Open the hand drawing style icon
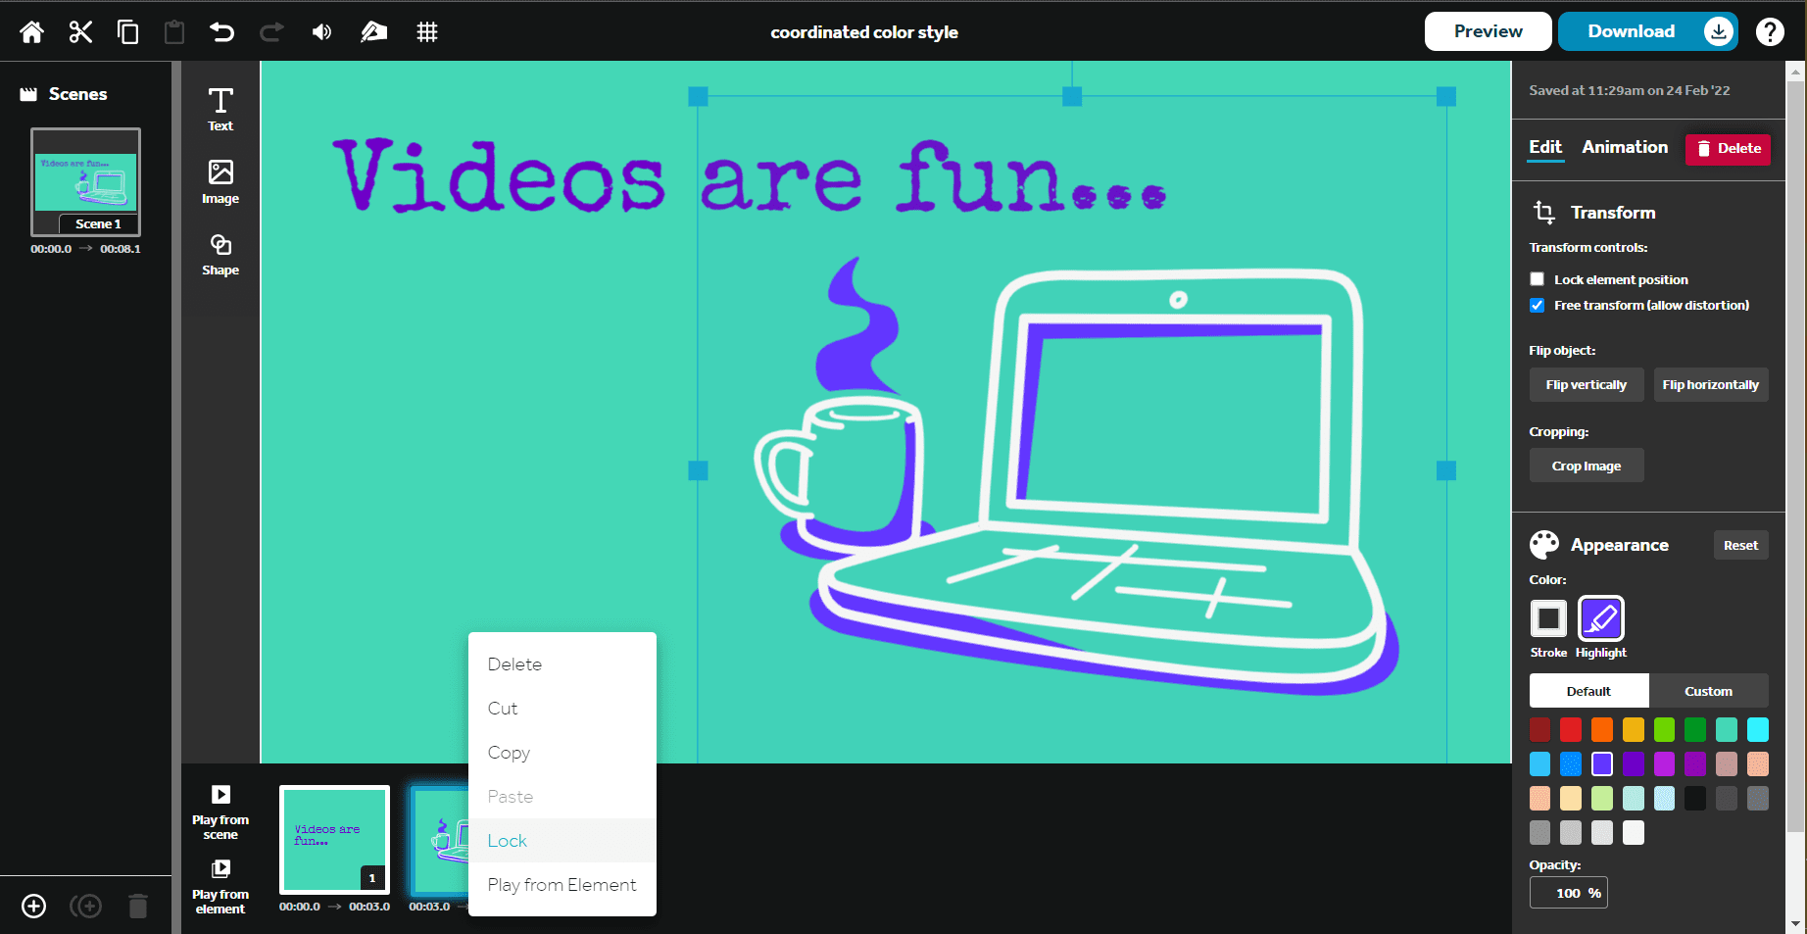This screenshot has width=1807, height=934. point(373,32)
